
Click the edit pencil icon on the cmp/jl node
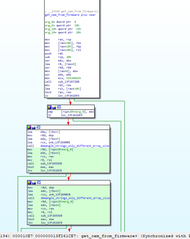coord(54,107)
